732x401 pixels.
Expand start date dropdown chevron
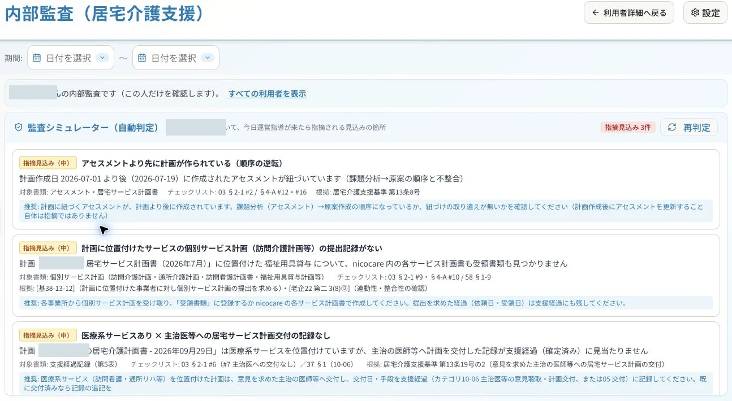102,58
